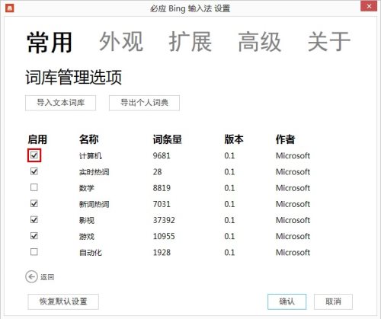Uncheck the 实时热词 dictionary
Viewport: 381px width, 319px height.
pyautogui.click(x=34, y=171)
